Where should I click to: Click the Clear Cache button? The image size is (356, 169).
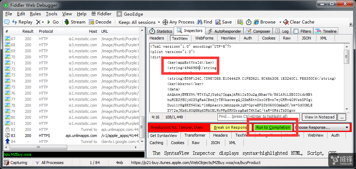pyautogui.click(x=299, y=22)
